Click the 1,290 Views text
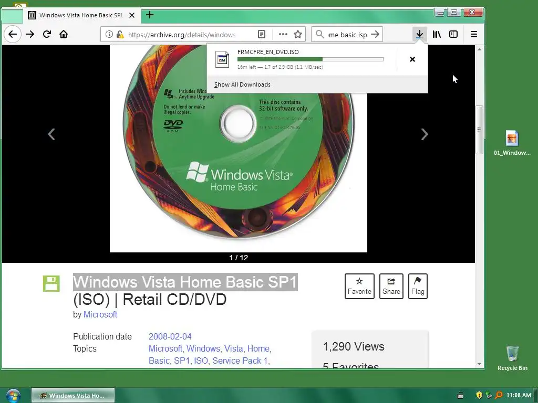 [354, 347]
